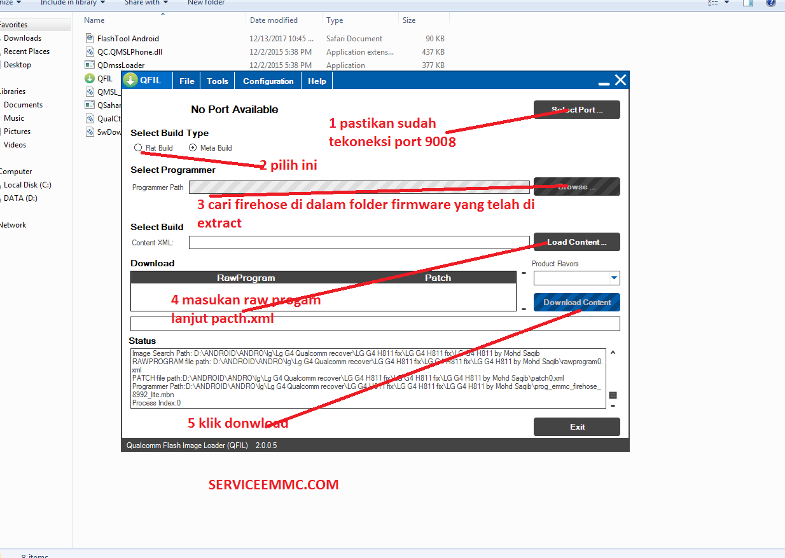Click the Status log scrollbar thumb

(x=613, y=395)
